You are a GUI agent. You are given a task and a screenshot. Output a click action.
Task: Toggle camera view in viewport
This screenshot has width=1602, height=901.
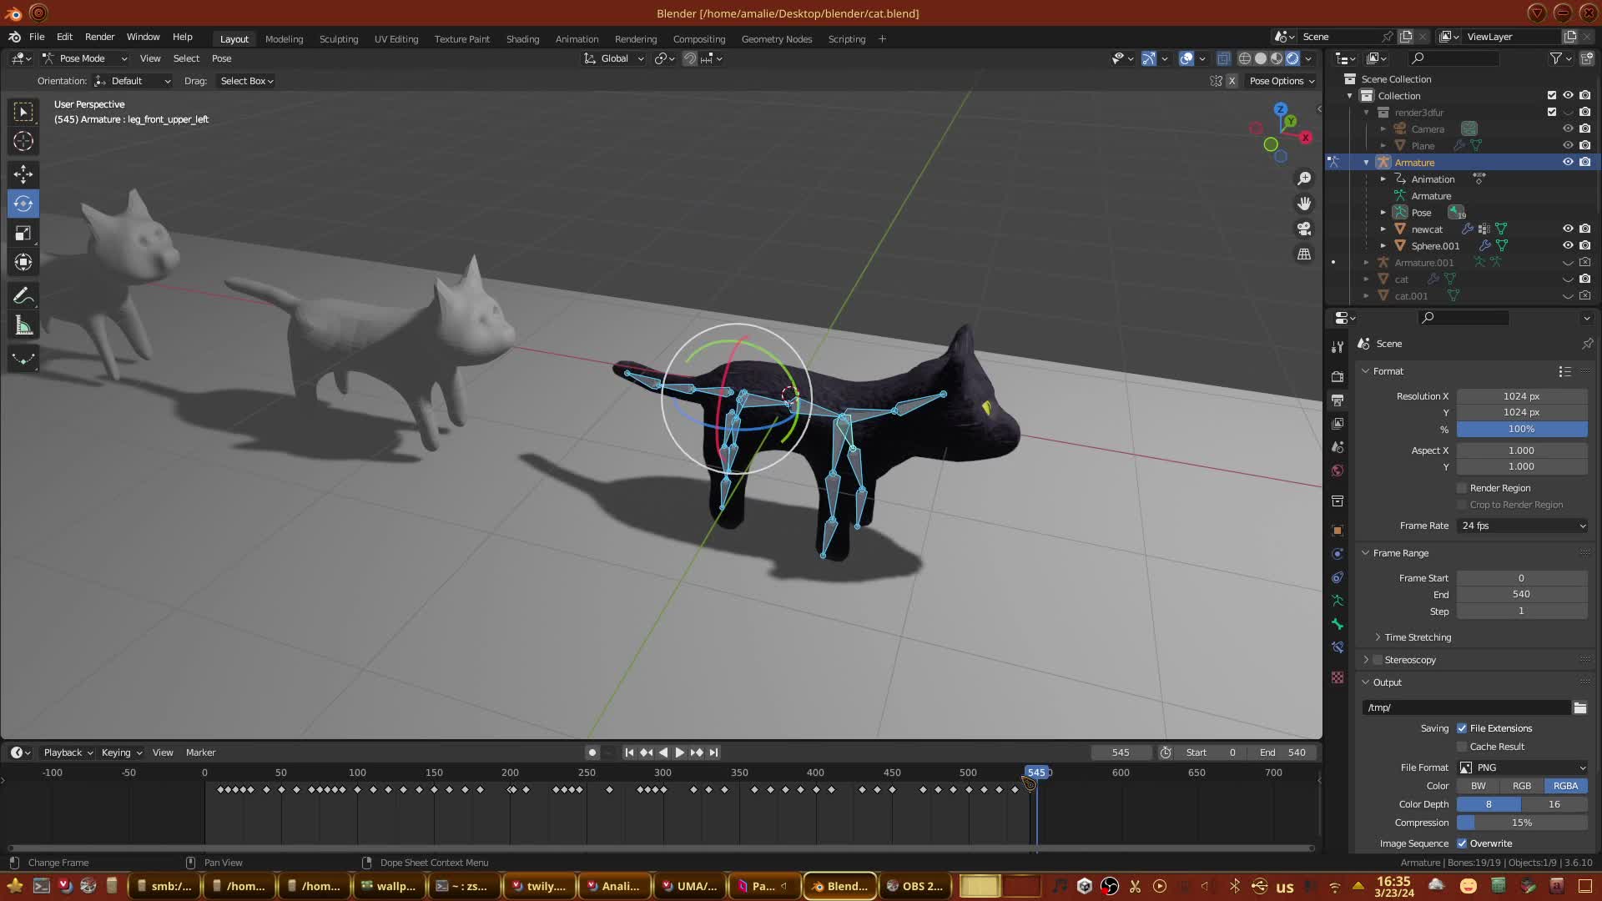[x=1304, y=229]
